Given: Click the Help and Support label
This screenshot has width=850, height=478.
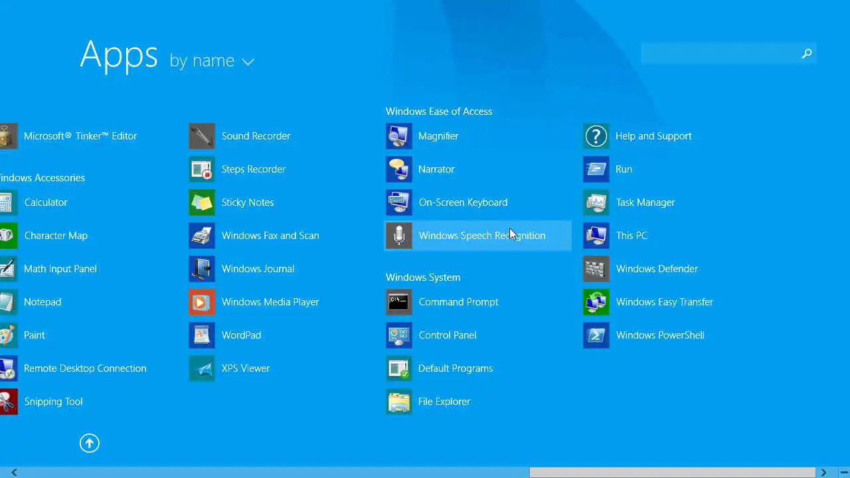Looking at the screenshot, I should [653, 136].
